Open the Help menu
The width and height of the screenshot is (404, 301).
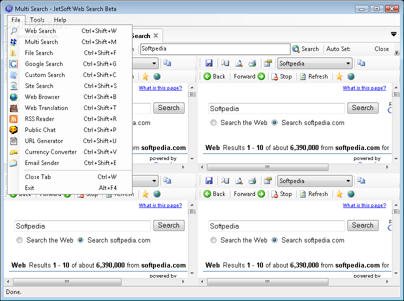(x=60, y=20)
